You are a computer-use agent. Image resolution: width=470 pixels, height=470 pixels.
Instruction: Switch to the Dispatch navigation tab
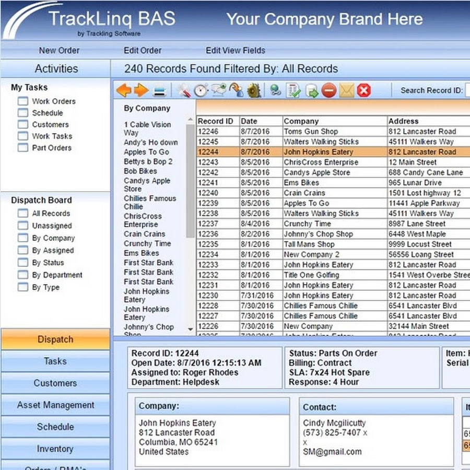point(55,339)
